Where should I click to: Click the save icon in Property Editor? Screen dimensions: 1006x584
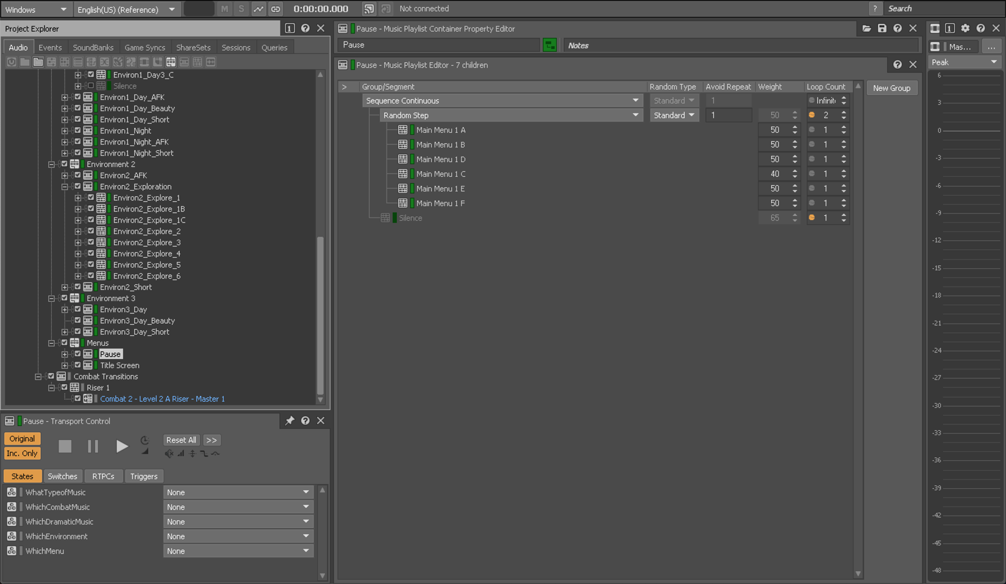tap(882, 28)
